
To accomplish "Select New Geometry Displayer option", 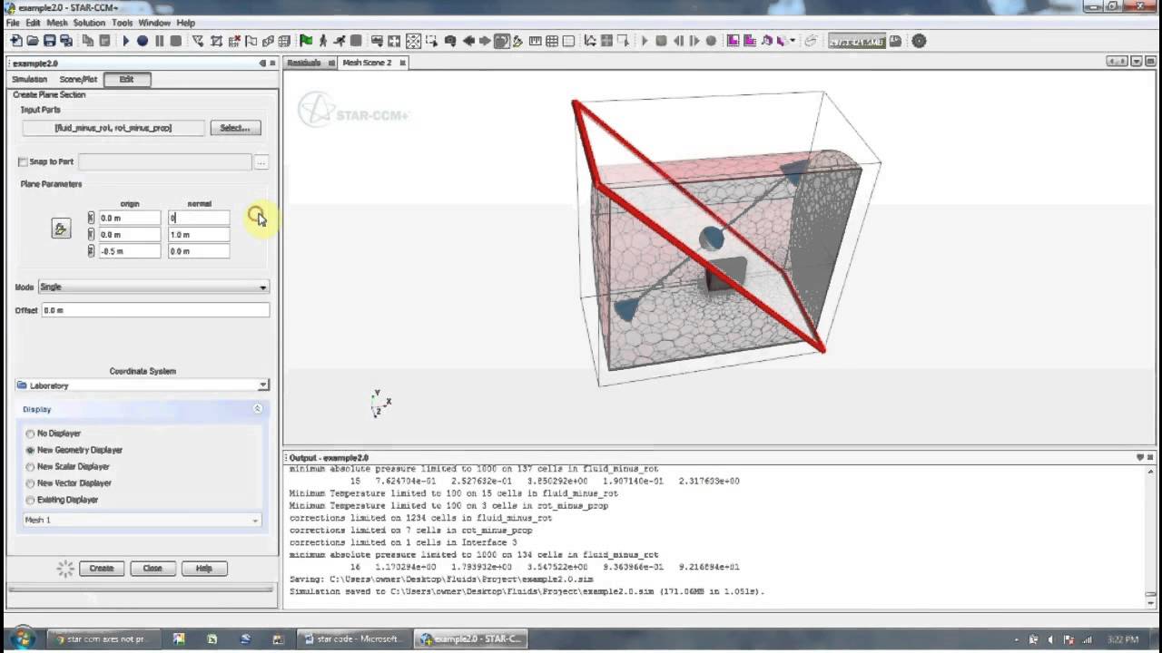I will [30, 450].
